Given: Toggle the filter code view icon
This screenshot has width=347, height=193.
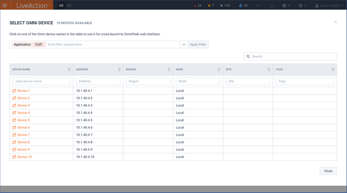Looking at the screenshot, I should [x=184, y=44].
